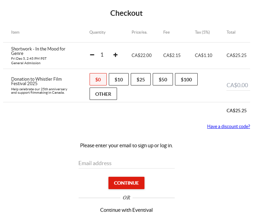
Task: Click the donation total CA$0.00 field
Action: click(238, 85)
